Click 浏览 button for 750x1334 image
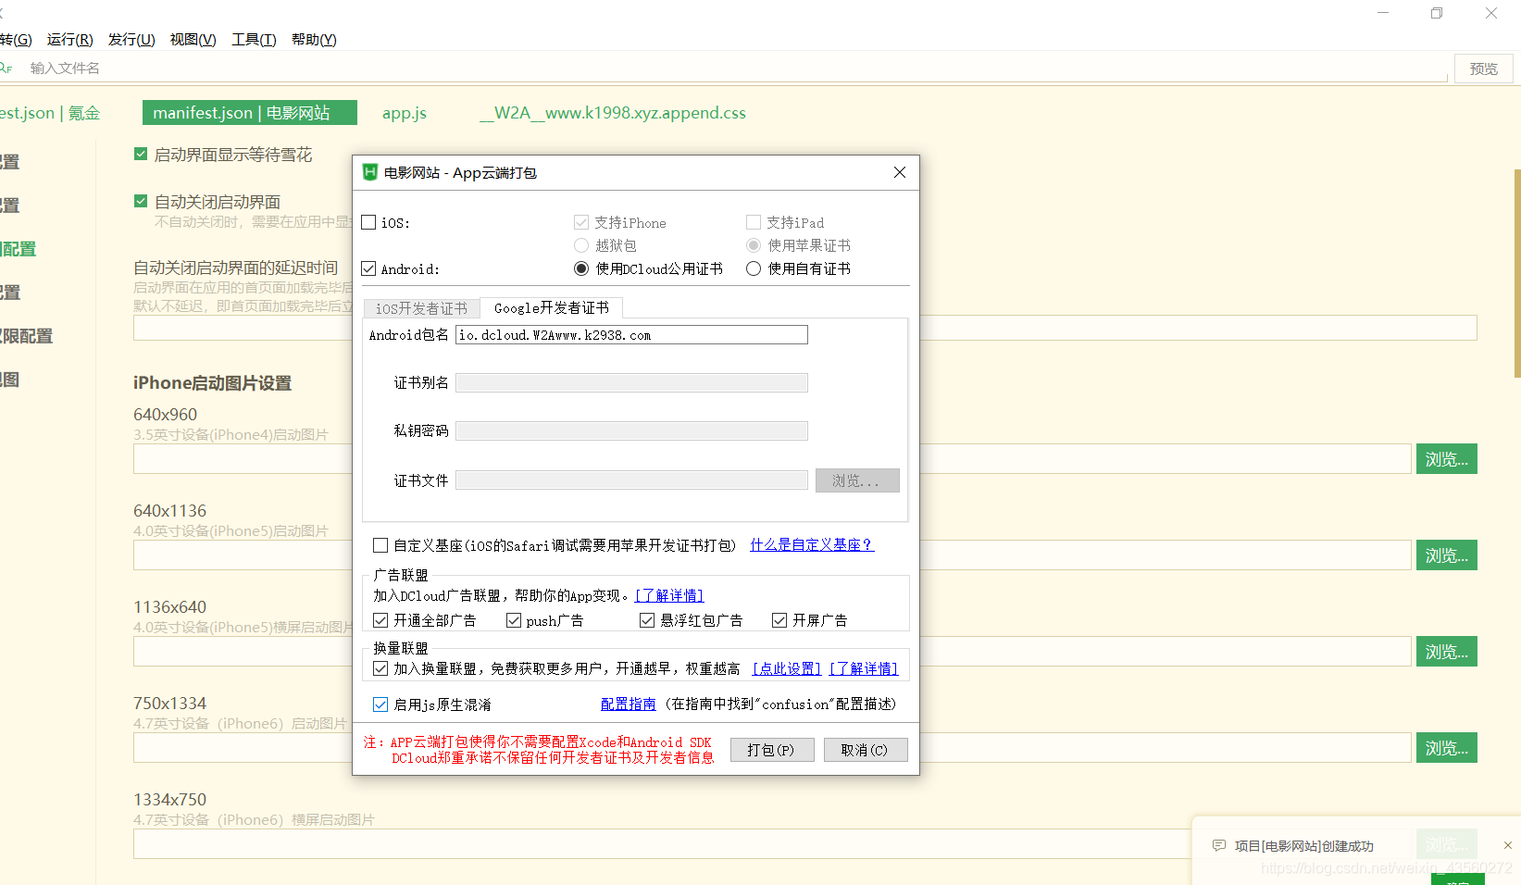 coord(1446,748)
